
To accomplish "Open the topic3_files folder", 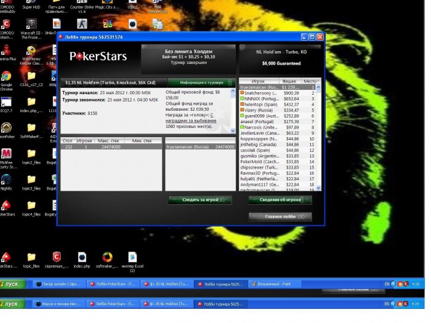I will click(x=31, y=182).
